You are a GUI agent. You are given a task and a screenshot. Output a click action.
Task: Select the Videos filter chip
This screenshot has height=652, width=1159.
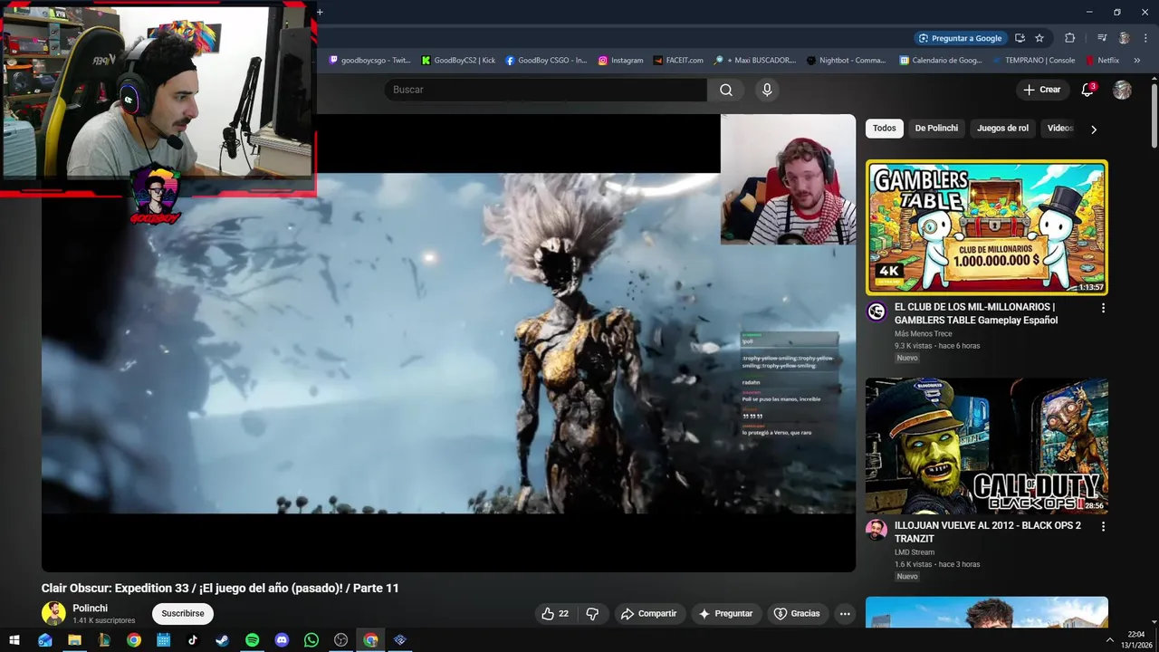[1059, 128]
